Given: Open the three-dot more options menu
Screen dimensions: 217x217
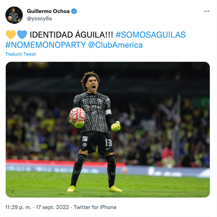Looking at the screenshot, I should point(207,11).
